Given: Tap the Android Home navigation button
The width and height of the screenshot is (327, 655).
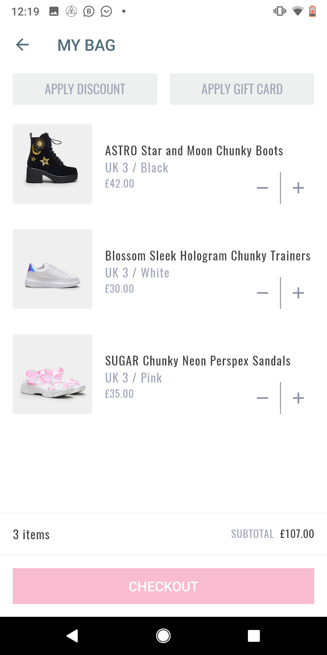Looking at the screenshot, I should (x=163, y=636).
